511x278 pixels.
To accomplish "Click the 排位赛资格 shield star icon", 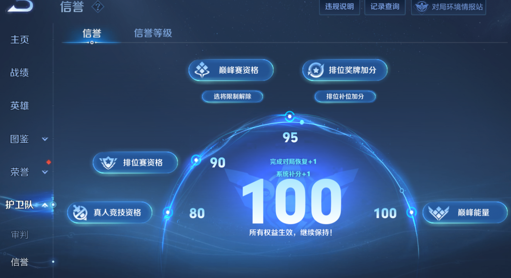I will pyautogui.click(x=108, y=162).
